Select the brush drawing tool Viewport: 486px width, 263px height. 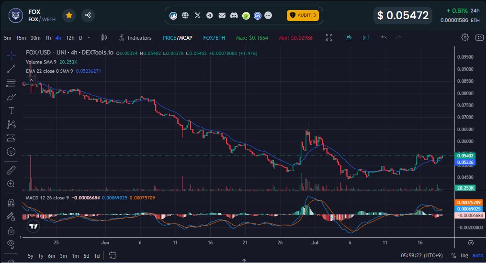(11, 97)
